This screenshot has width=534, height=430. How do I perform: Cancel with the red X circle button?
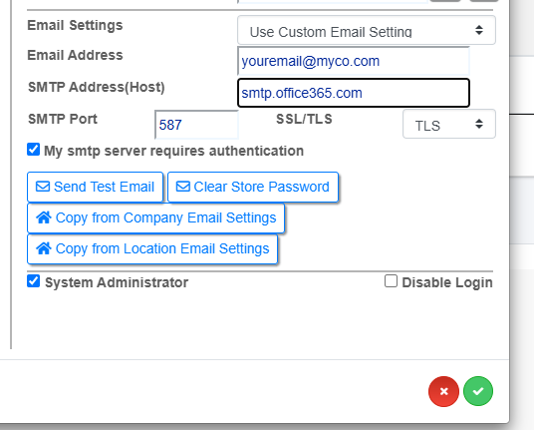[x=443, y=391]
